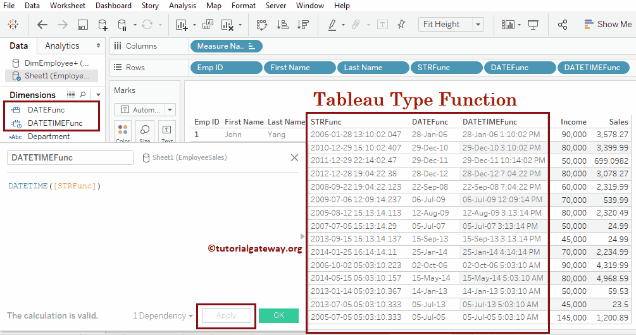The height and width of the screenshot is (335, 636).
Task: Open the Analysis menu
Action: (182, 6)
